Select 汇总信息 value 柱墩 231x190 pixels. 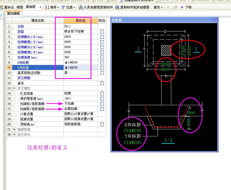[x=81, y=93]
